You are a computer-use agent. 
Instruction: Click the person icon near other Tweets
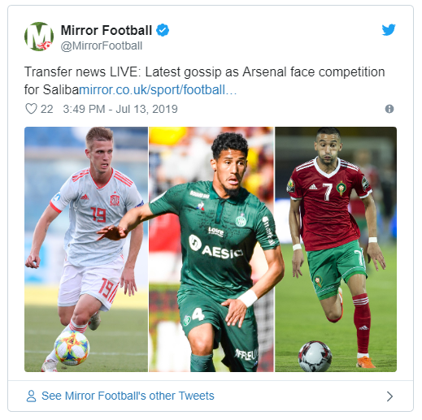point(31,396)
